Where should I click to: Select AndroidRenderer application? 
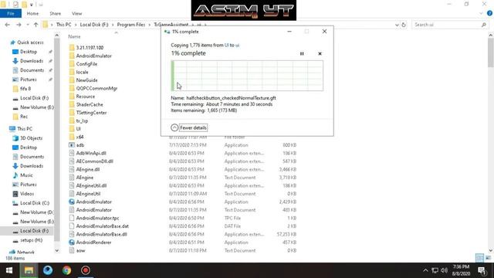click(x=93, y=242)
